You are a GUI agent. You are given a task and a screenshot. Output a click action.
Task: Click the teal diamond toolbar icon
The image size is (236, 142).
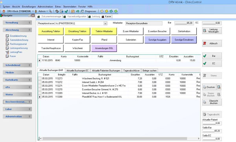coord(111,11)
